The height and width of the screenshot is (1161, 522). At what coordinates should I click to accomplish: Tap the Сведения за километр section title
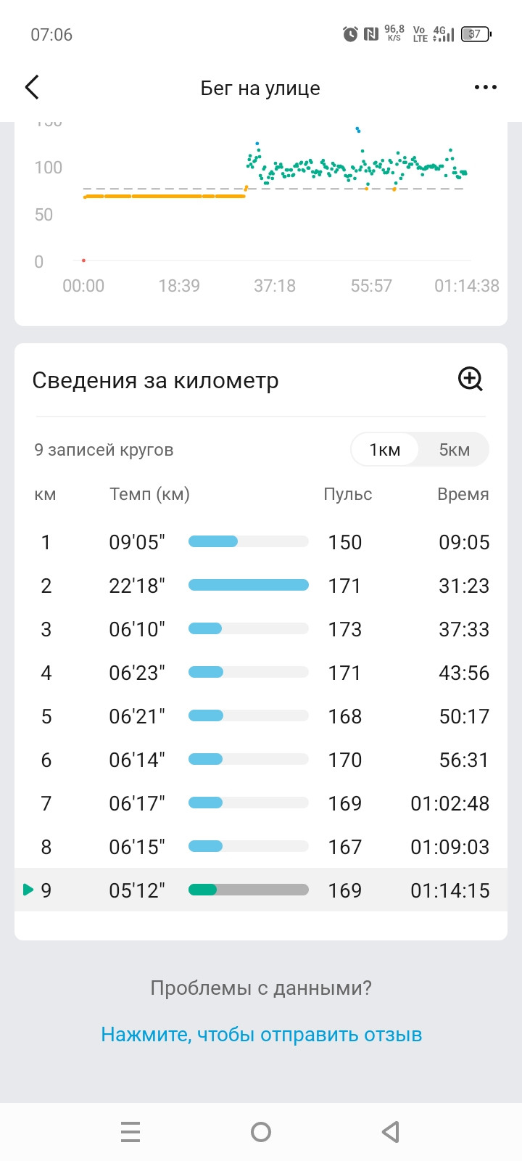[x=156, y=380]
